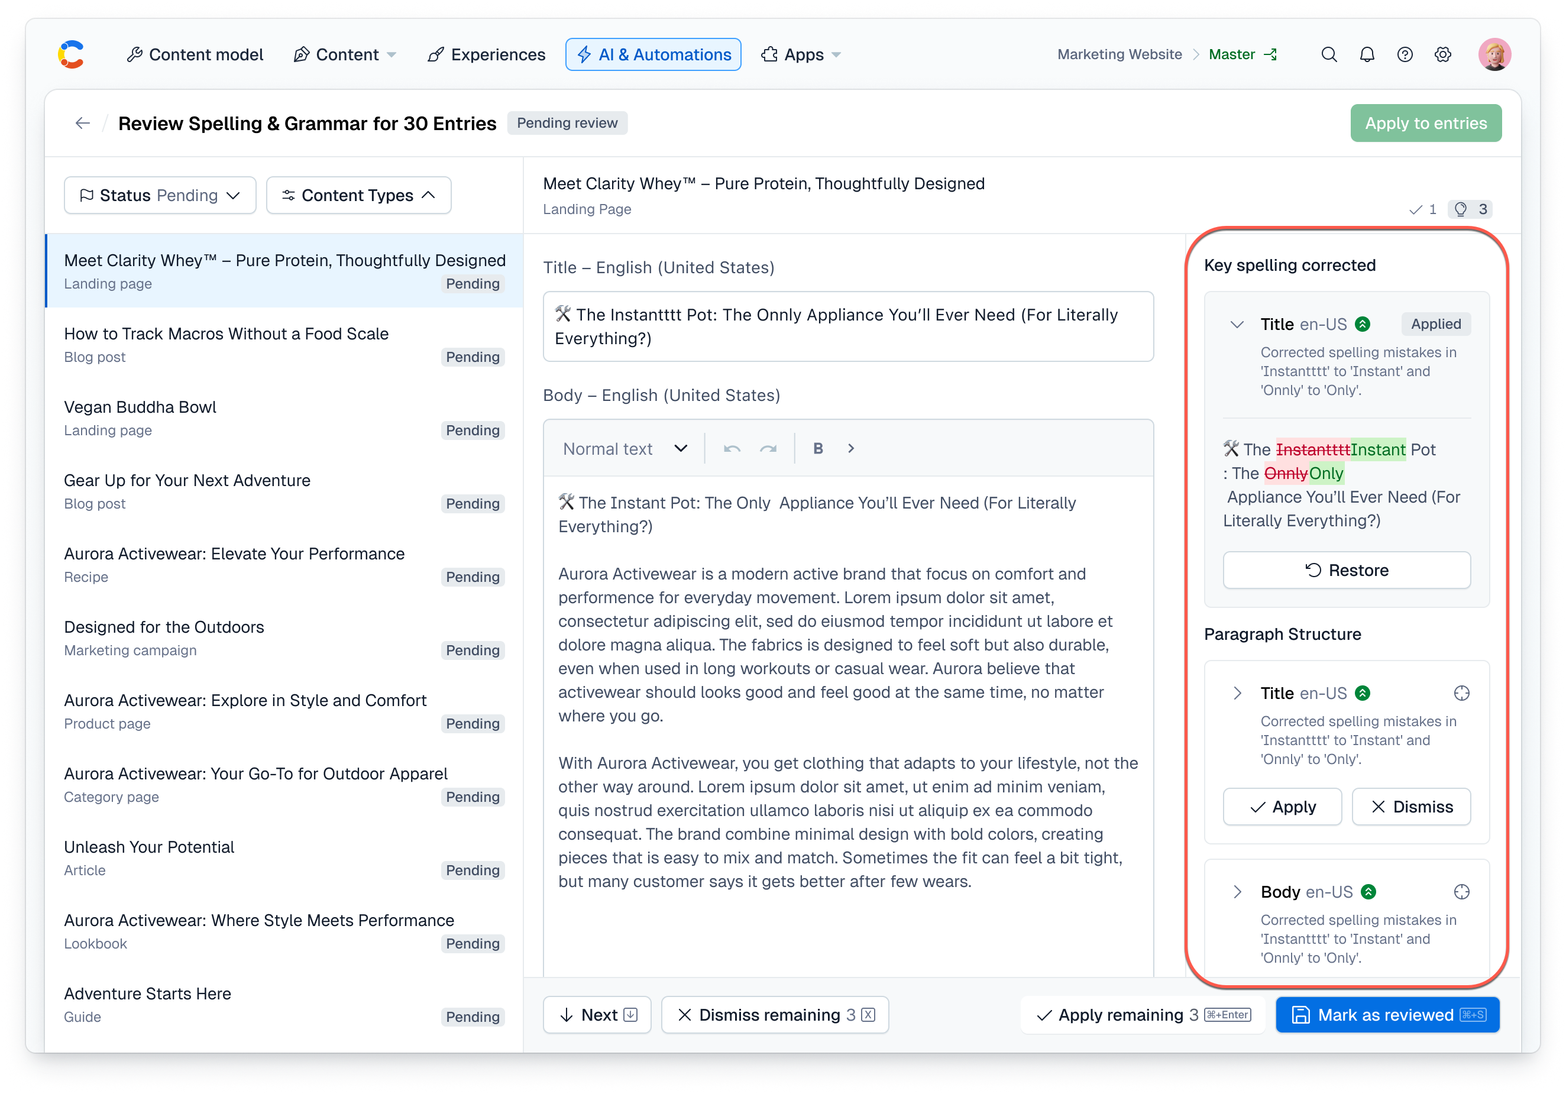Open the Content model tab

(x=195, y=54)
